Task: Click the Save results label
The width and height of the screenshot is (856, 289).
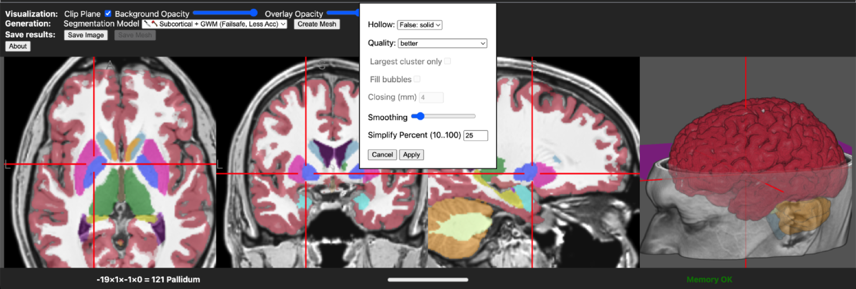Action: [30, 35]
